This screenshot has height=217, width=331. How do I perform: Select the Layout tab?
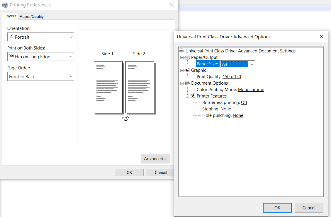coord(10,16)
